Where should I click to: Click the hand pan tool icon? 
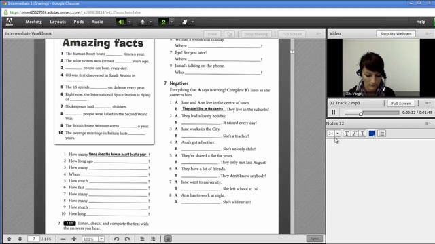(168, 239)
